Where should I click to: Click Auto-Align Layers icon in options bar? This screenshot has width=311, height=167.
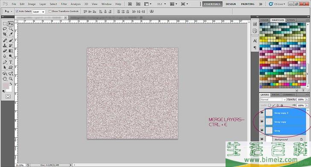pos(152,12)
